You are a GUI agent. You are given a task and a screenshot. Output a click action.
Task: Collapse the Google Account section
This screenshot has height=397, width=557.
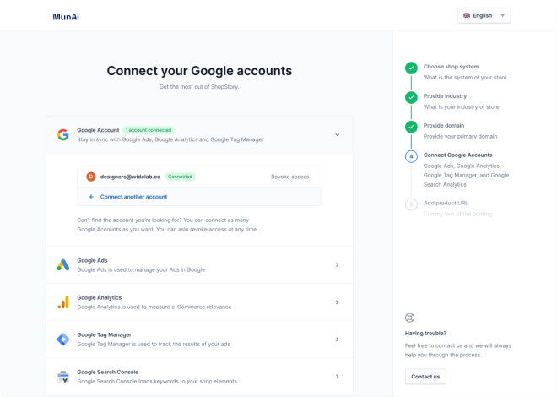click(x=337, y=134)
